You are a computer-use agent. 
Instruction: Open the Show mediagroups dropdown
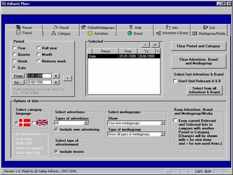tap(163, 123)
